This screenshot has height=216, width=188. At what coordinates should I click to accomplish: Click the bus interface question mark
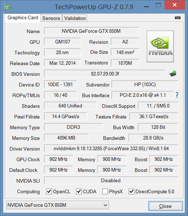tap(177, 95)
